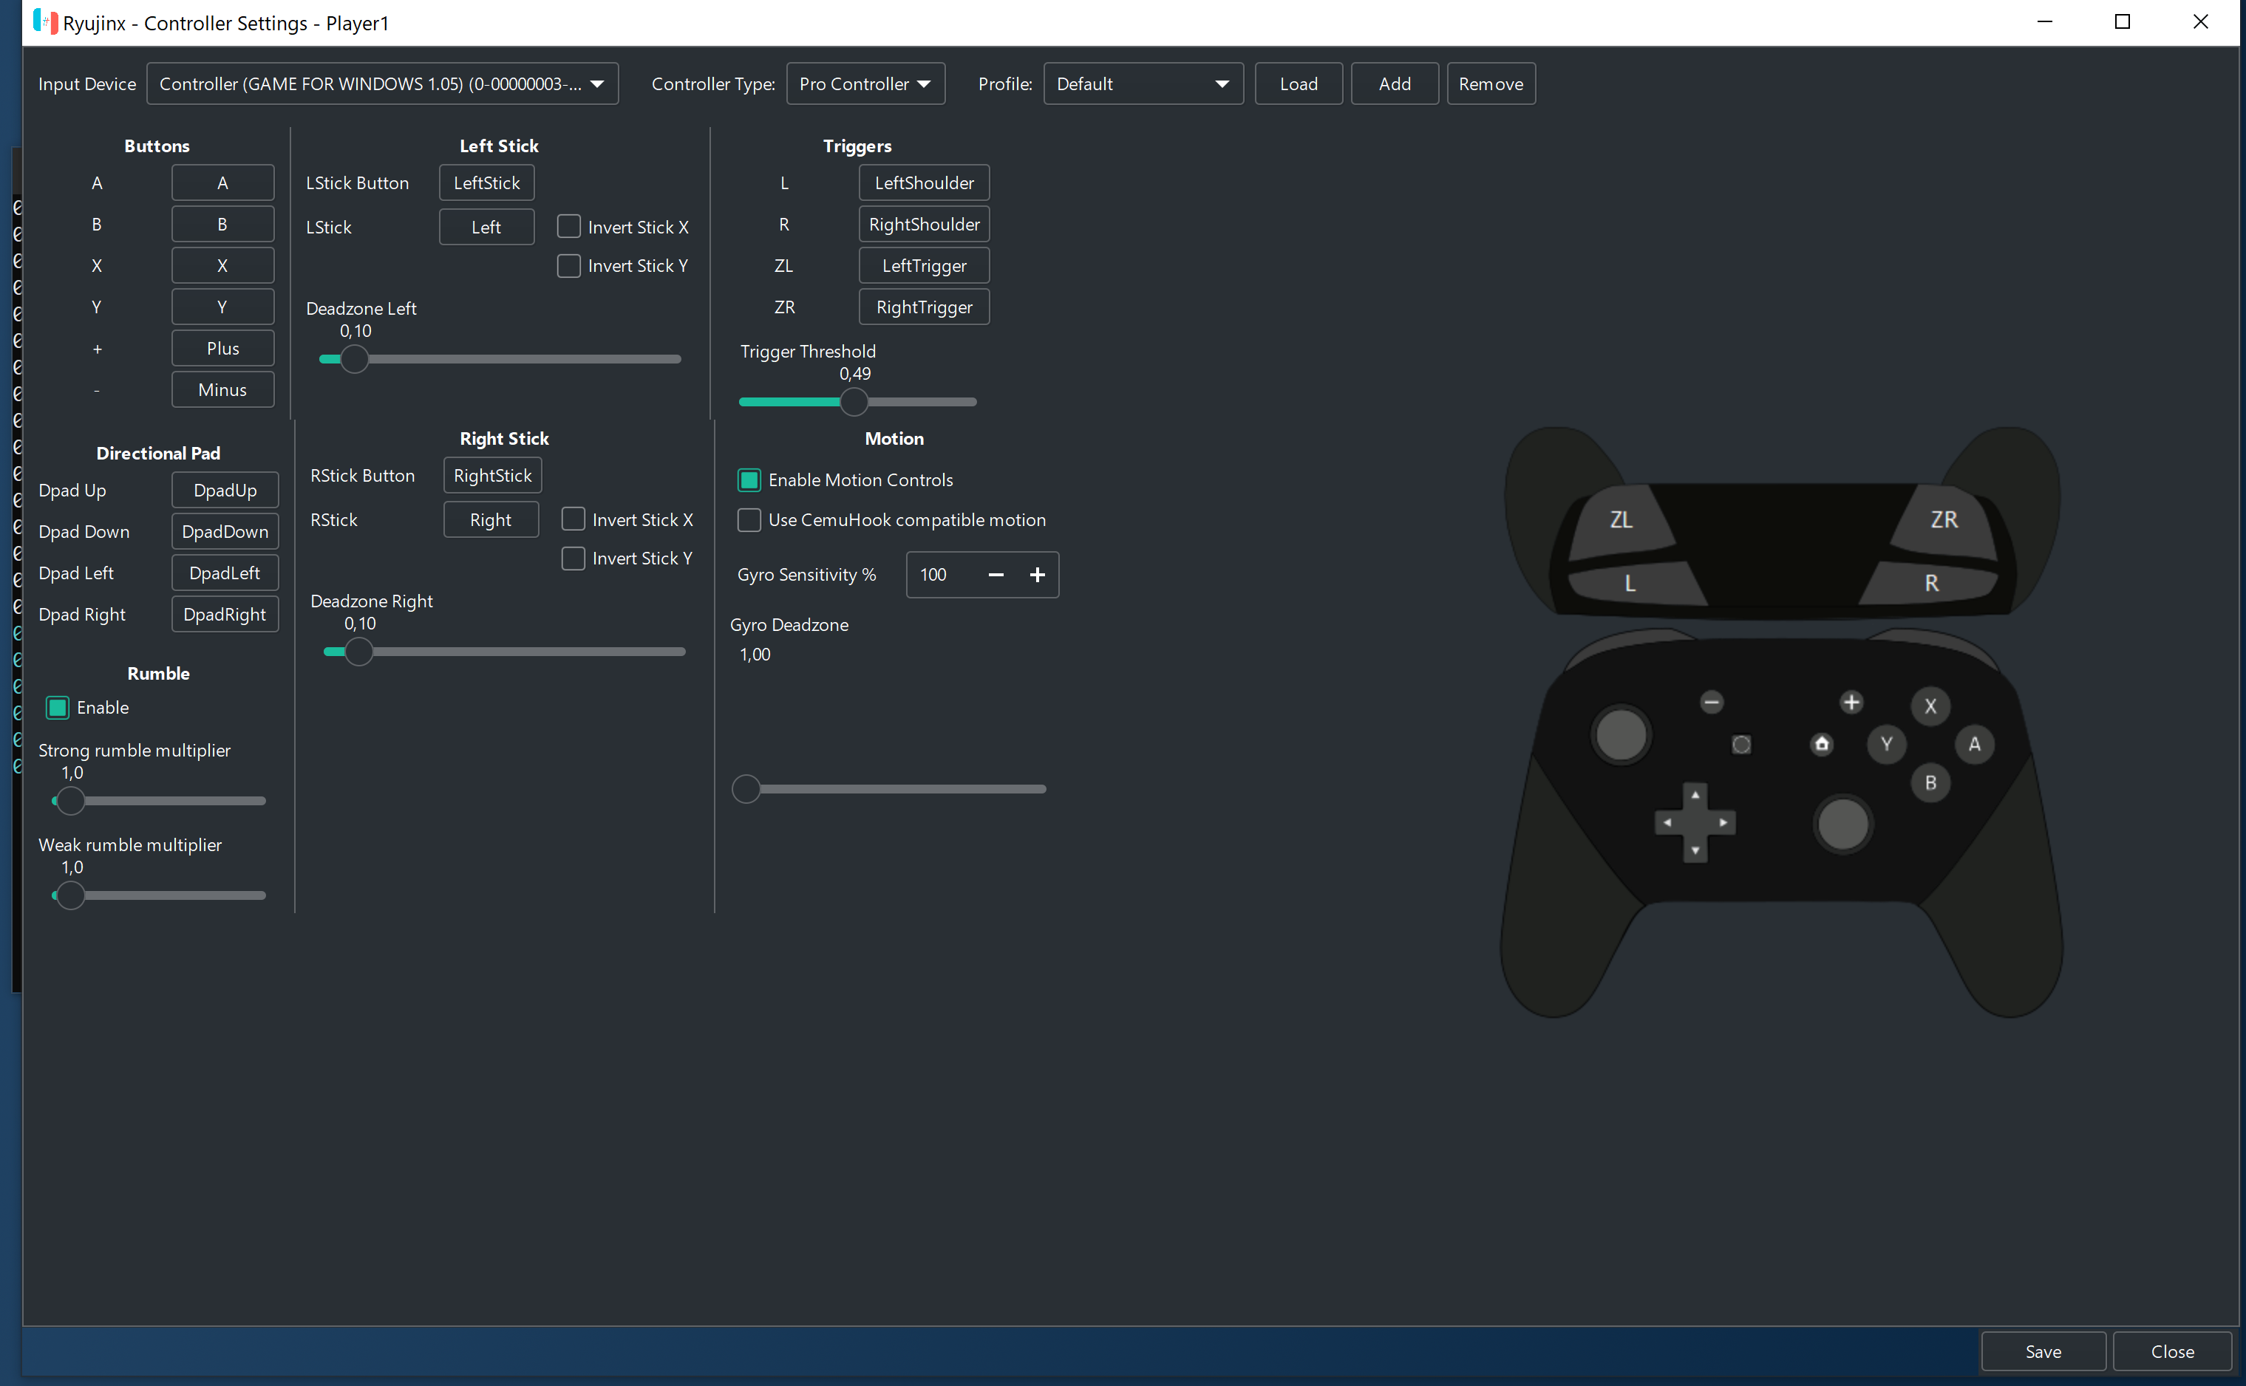2246x1386 pixels.
Task: Click the Deadzone Right slider
Action: [x=504, y=652]
